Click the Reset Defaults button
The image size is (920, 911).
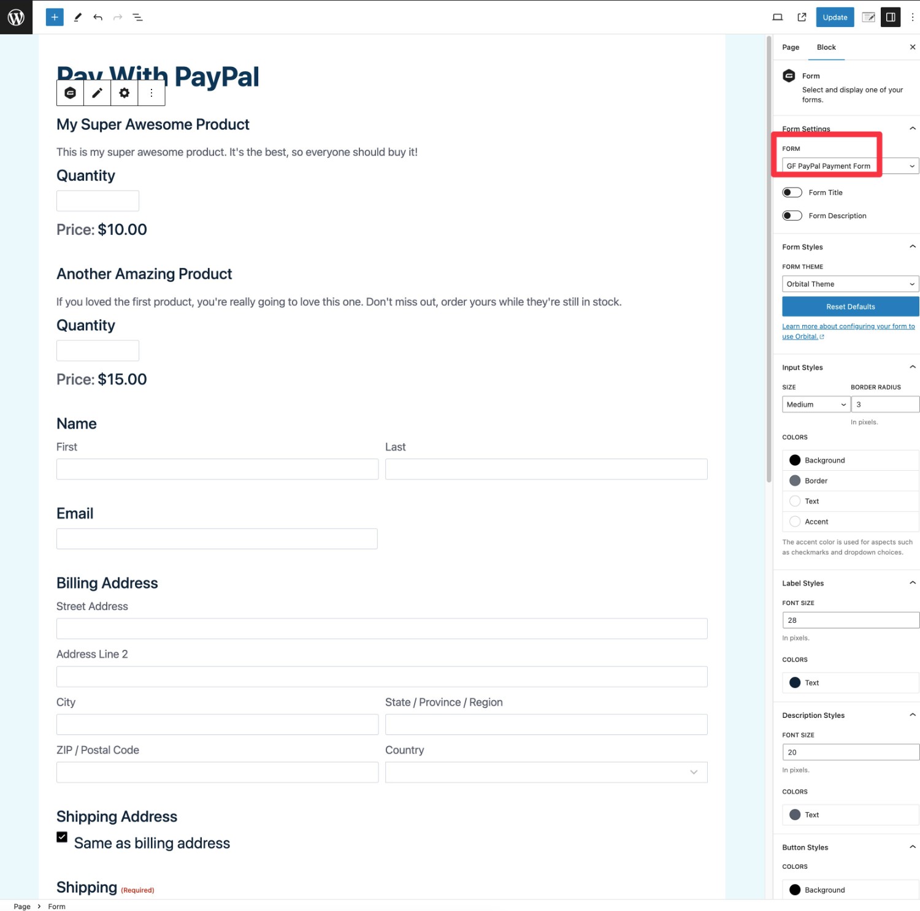[x=851, y=307]
